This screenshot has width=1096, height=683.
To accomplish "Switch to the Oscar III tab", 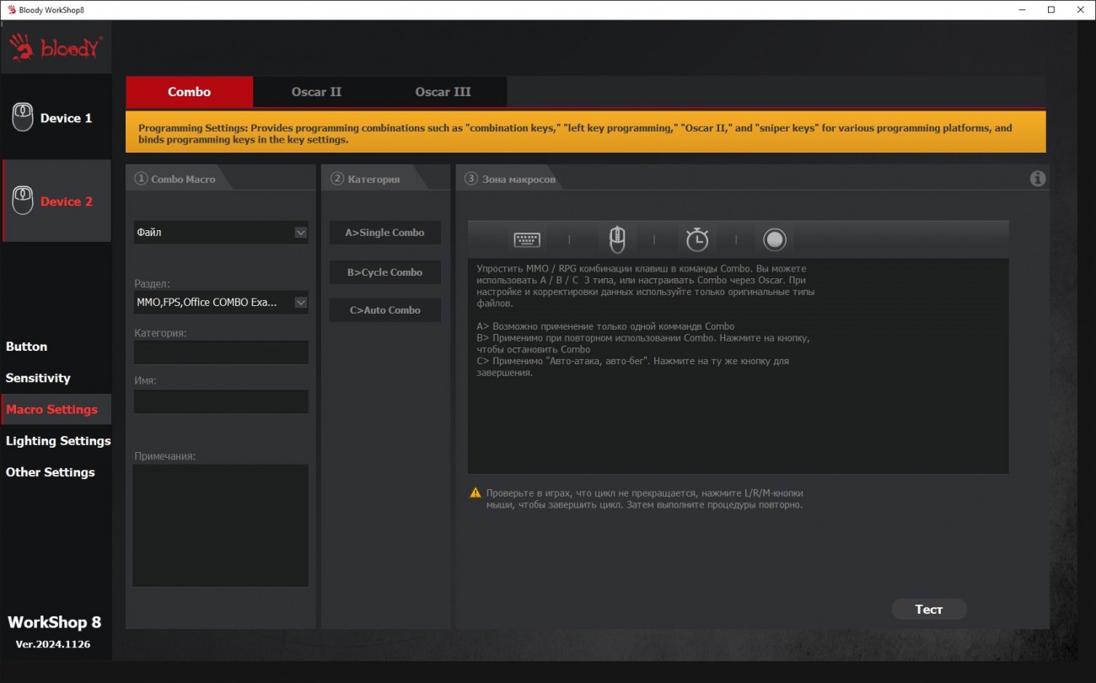I will (443, 92).
